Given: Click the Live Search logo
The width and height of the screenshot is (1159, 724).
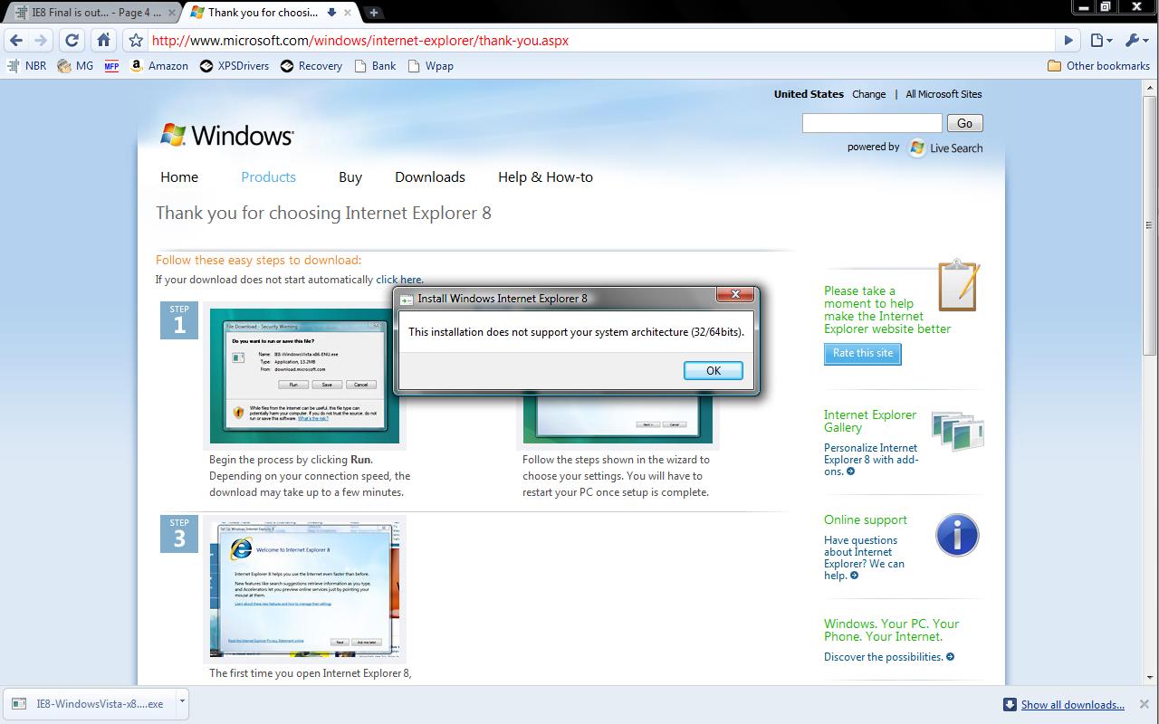Looking at the screenshot, I should [x=946, y=148].
